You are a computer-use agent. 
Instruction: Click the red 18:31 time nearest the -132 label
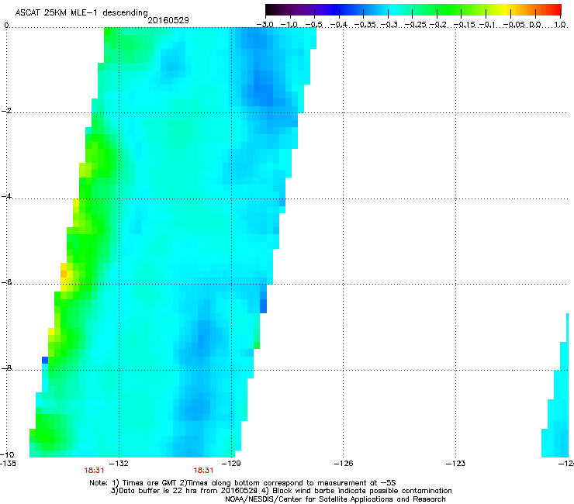click(x=94, y=471)
